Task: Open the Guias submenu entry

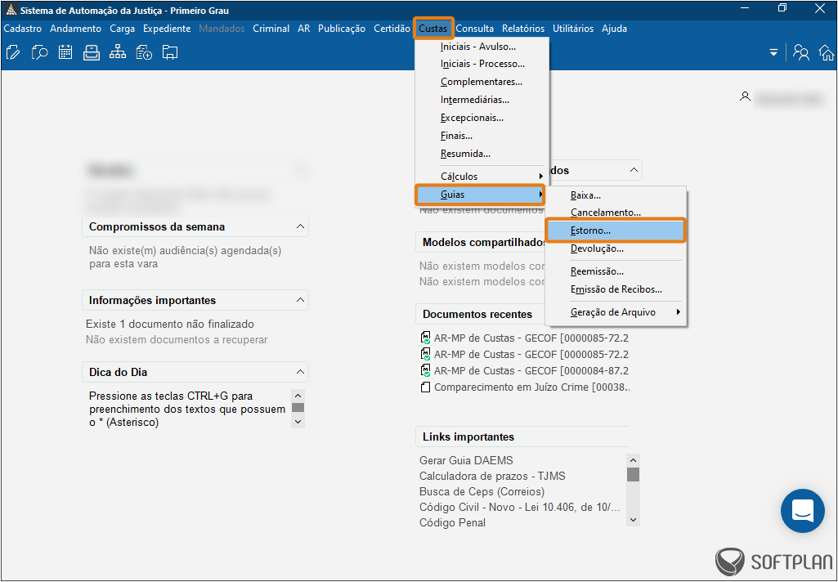Action: point(480,195)
